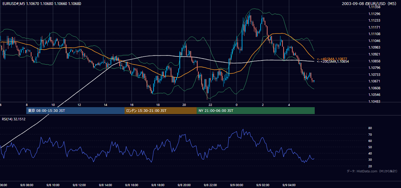
Task: Click hour label 2 under the price chart
Action: 263,105
